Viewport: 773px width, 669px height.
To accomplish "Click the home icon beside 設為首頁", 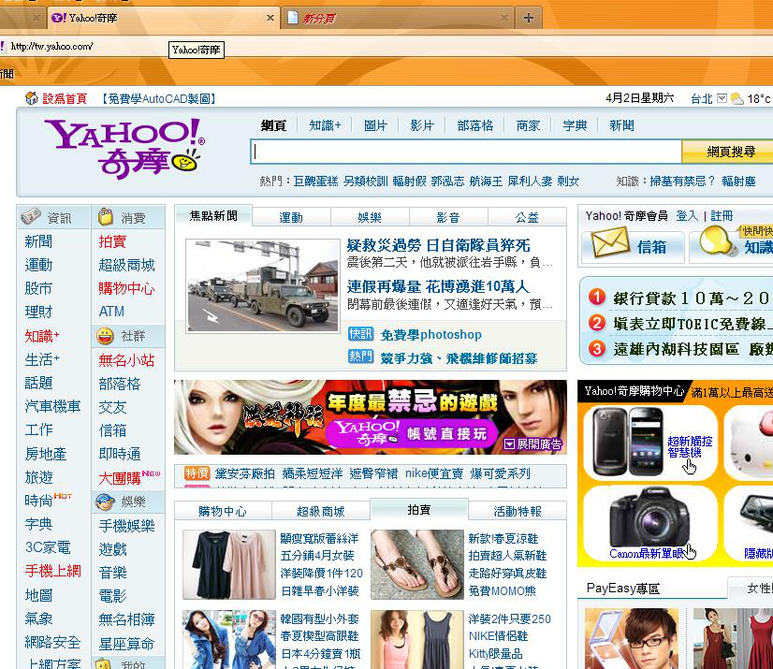I will [32, 98].
